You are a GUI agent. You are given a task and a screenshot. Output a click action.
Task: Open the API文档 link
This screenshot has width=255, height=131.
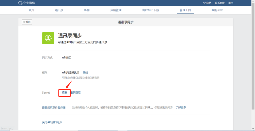[x=207, y=3]
